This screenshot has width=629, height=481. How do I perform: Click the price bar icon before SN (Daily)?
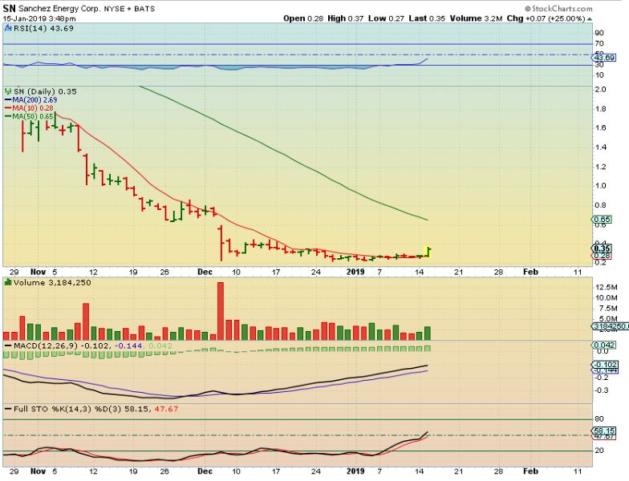(8, 91)
